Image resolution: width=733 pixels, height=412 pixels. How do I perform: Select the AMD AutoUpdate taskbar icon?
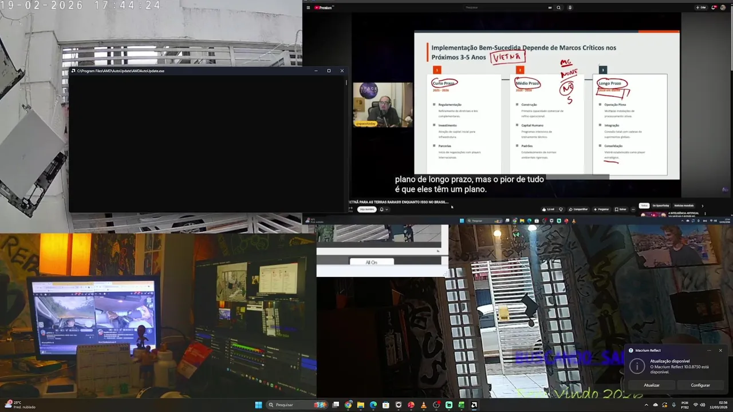[474, 405]
